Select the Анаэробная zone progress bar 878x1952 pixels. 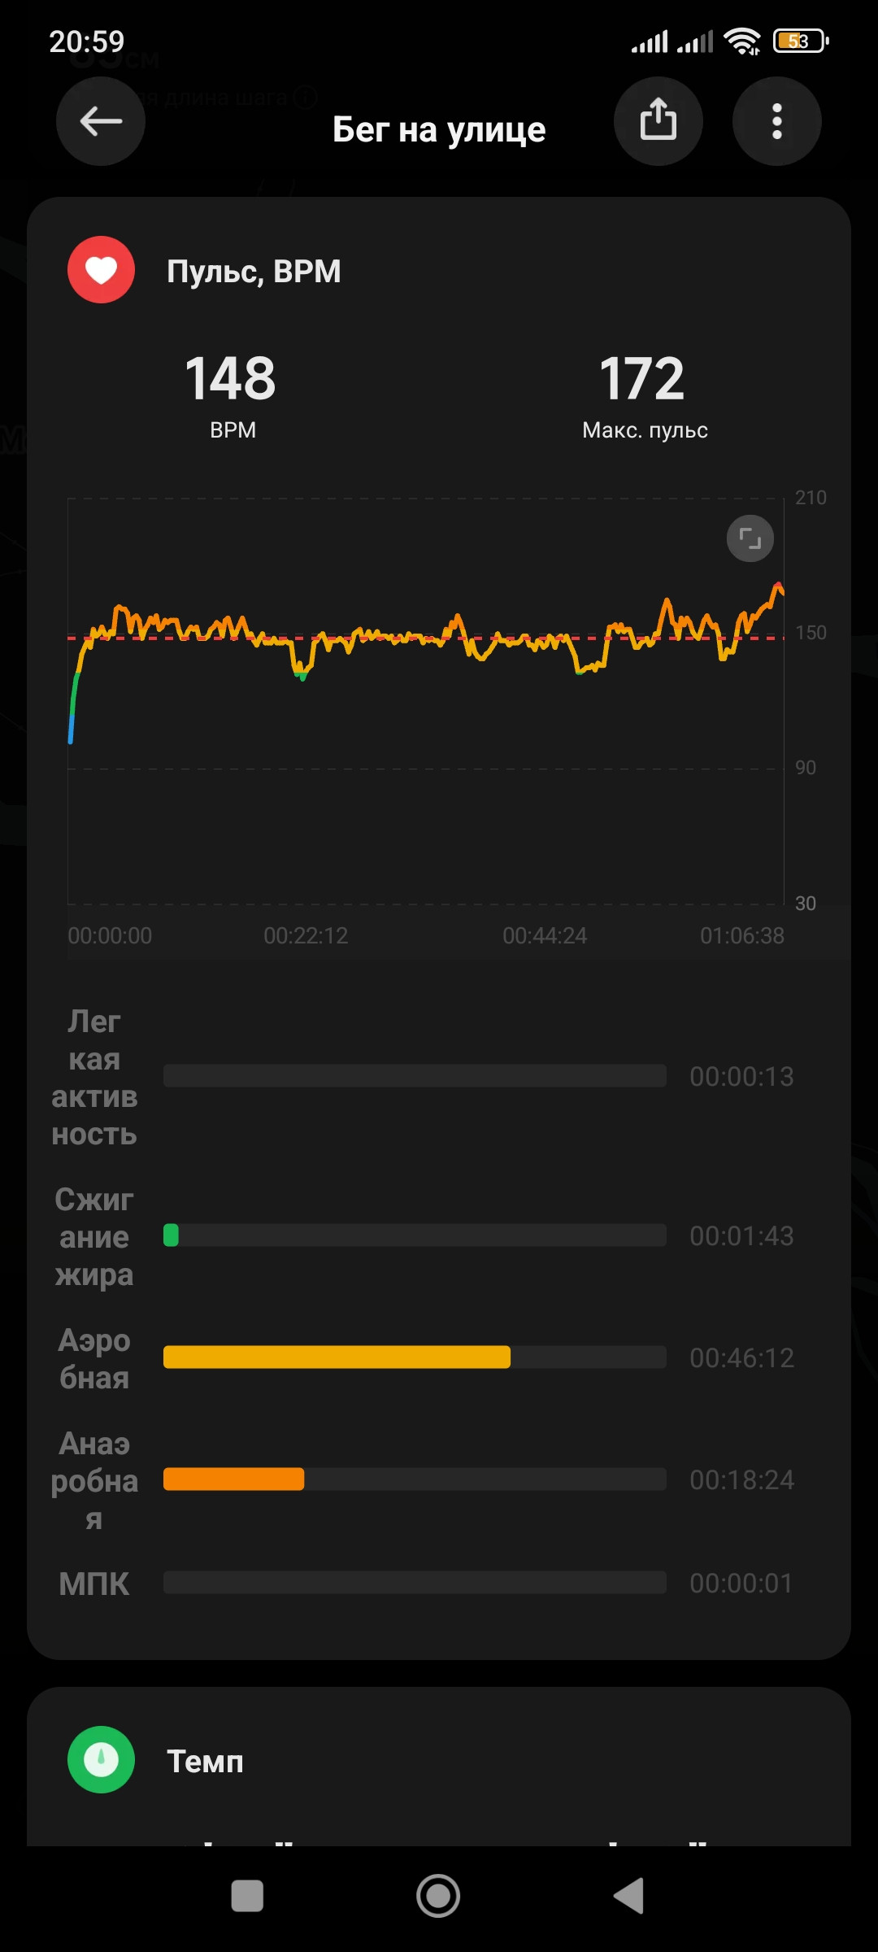(x=415, y=1479)
